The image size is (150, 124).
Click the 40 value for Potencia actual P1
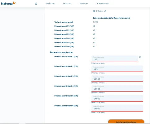pyautogui.click(x=94, y=26)
